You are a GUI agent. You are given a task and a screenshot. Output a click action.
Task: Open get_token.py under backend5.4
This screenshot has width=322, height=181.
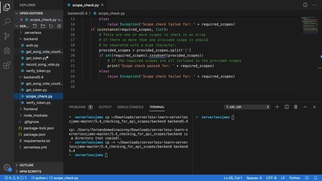click(36, 90)
